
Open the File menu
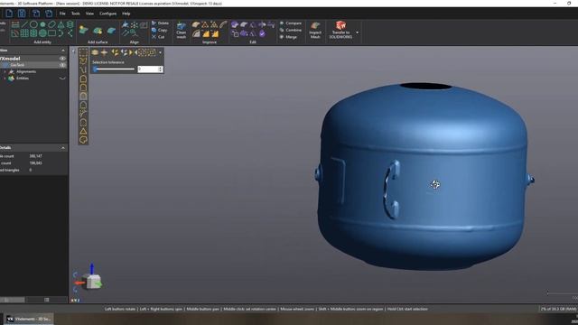62,14
